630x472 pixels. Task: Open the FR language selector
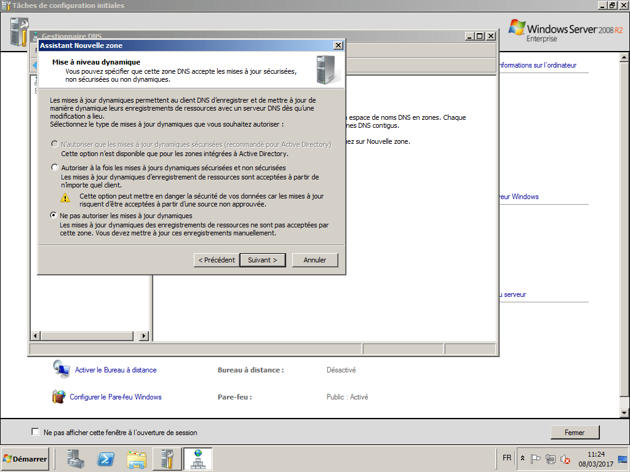pos(506,458)
